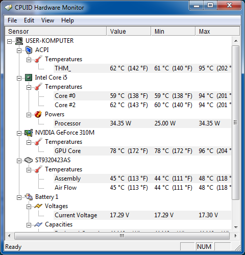Click the 34.35 W processor value
Image resolution: width=245 pixels, height=255 pixels.
[x=120, y=123]
